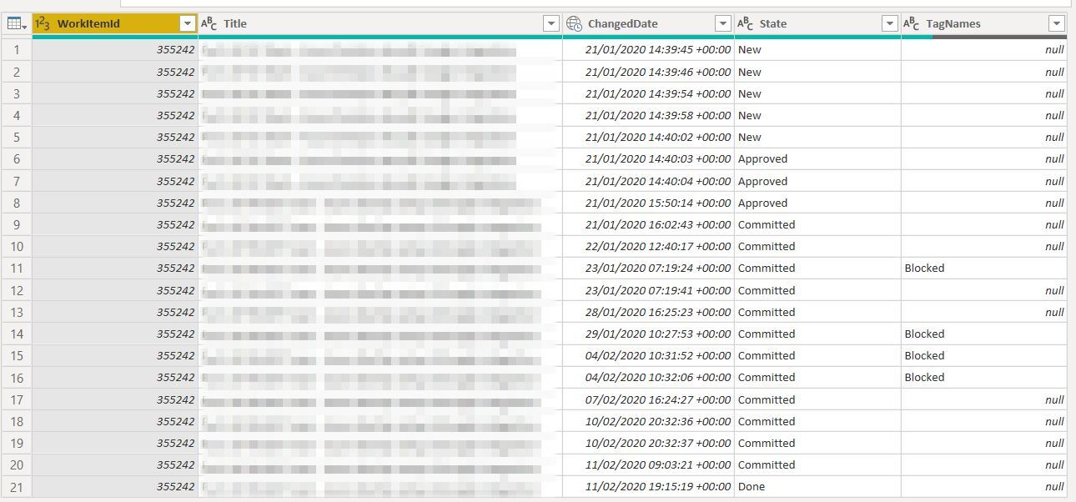Image resolution: width=1076 pixels, height=502 pixels.
Task: Click the WorkItemId number type icon
Action: pos(43,23)
